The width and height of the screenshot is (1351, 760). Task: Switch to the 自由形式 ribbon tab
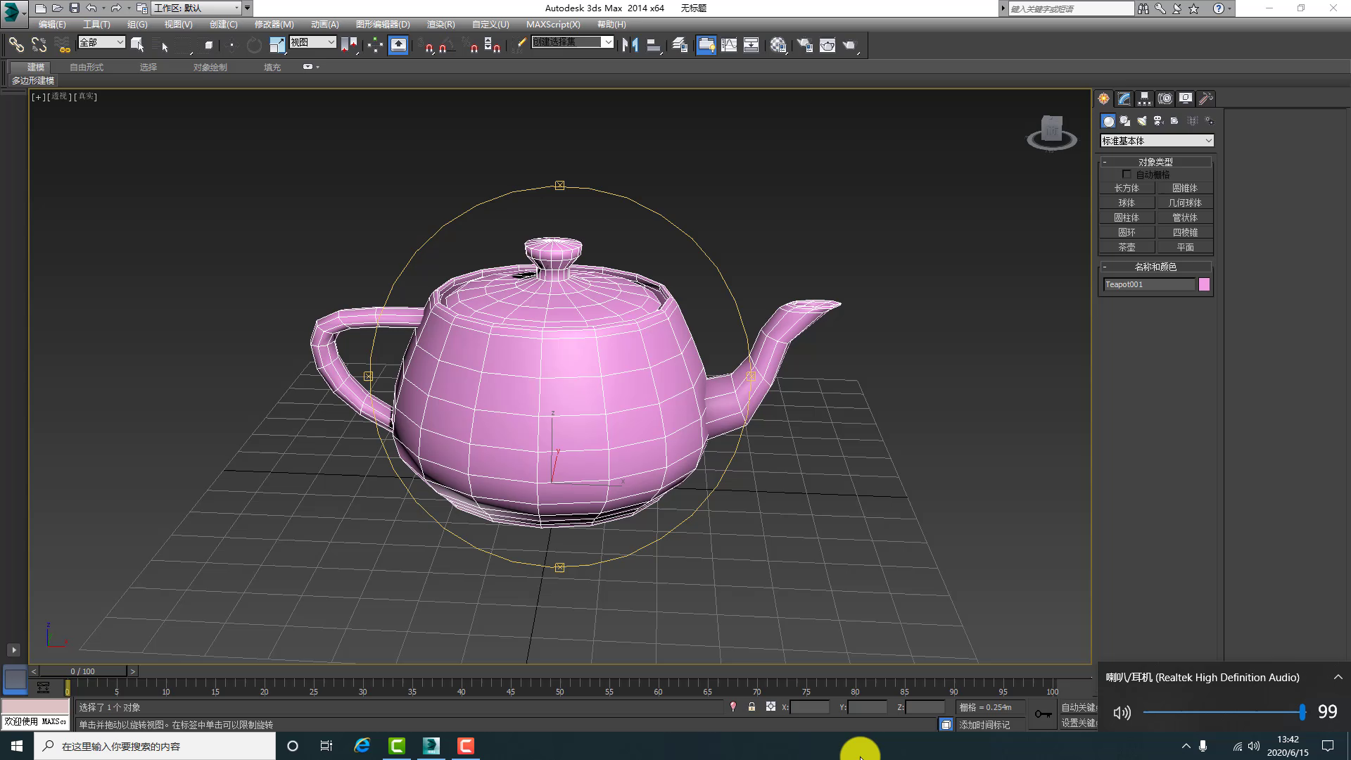click(87, 67)
